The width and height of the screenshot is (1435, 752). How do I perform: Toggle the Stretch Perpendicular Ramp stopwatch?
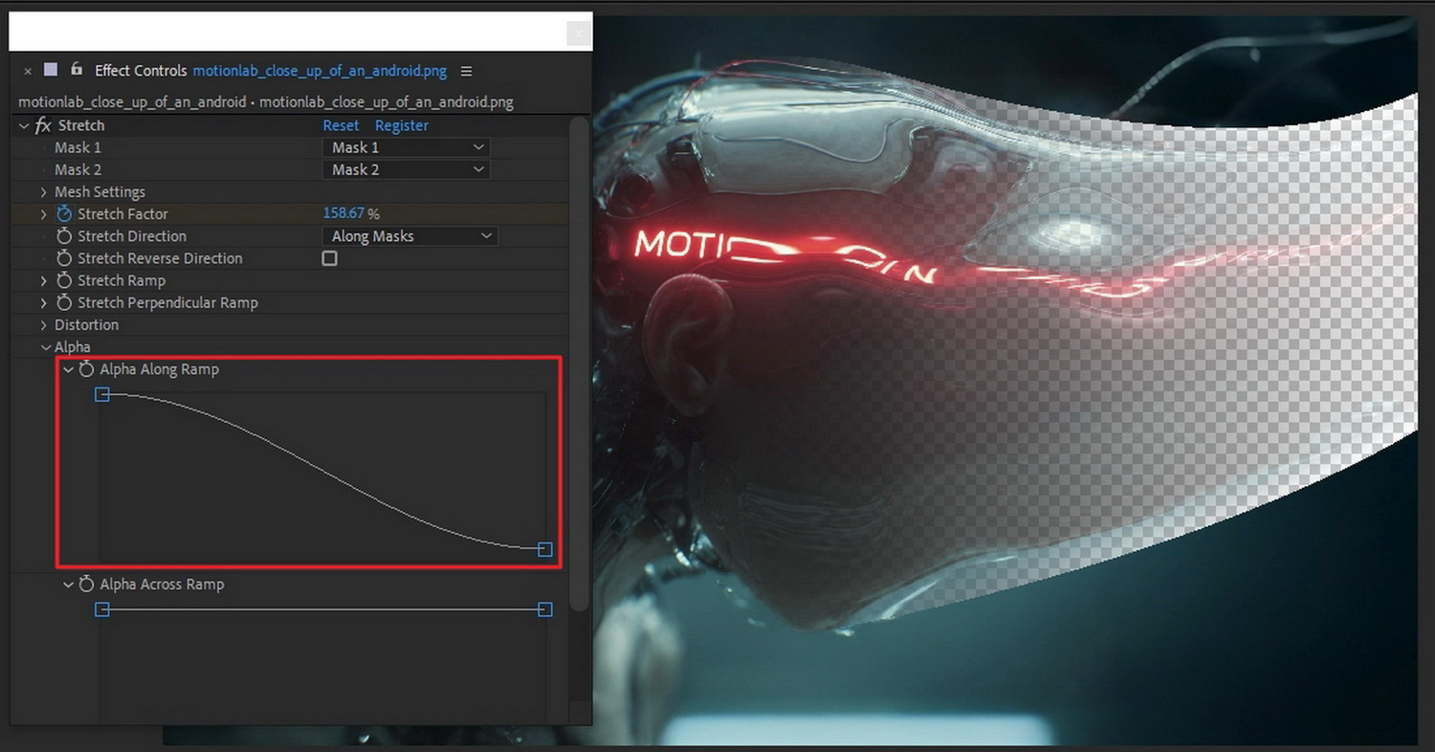(x=64, y=302)
